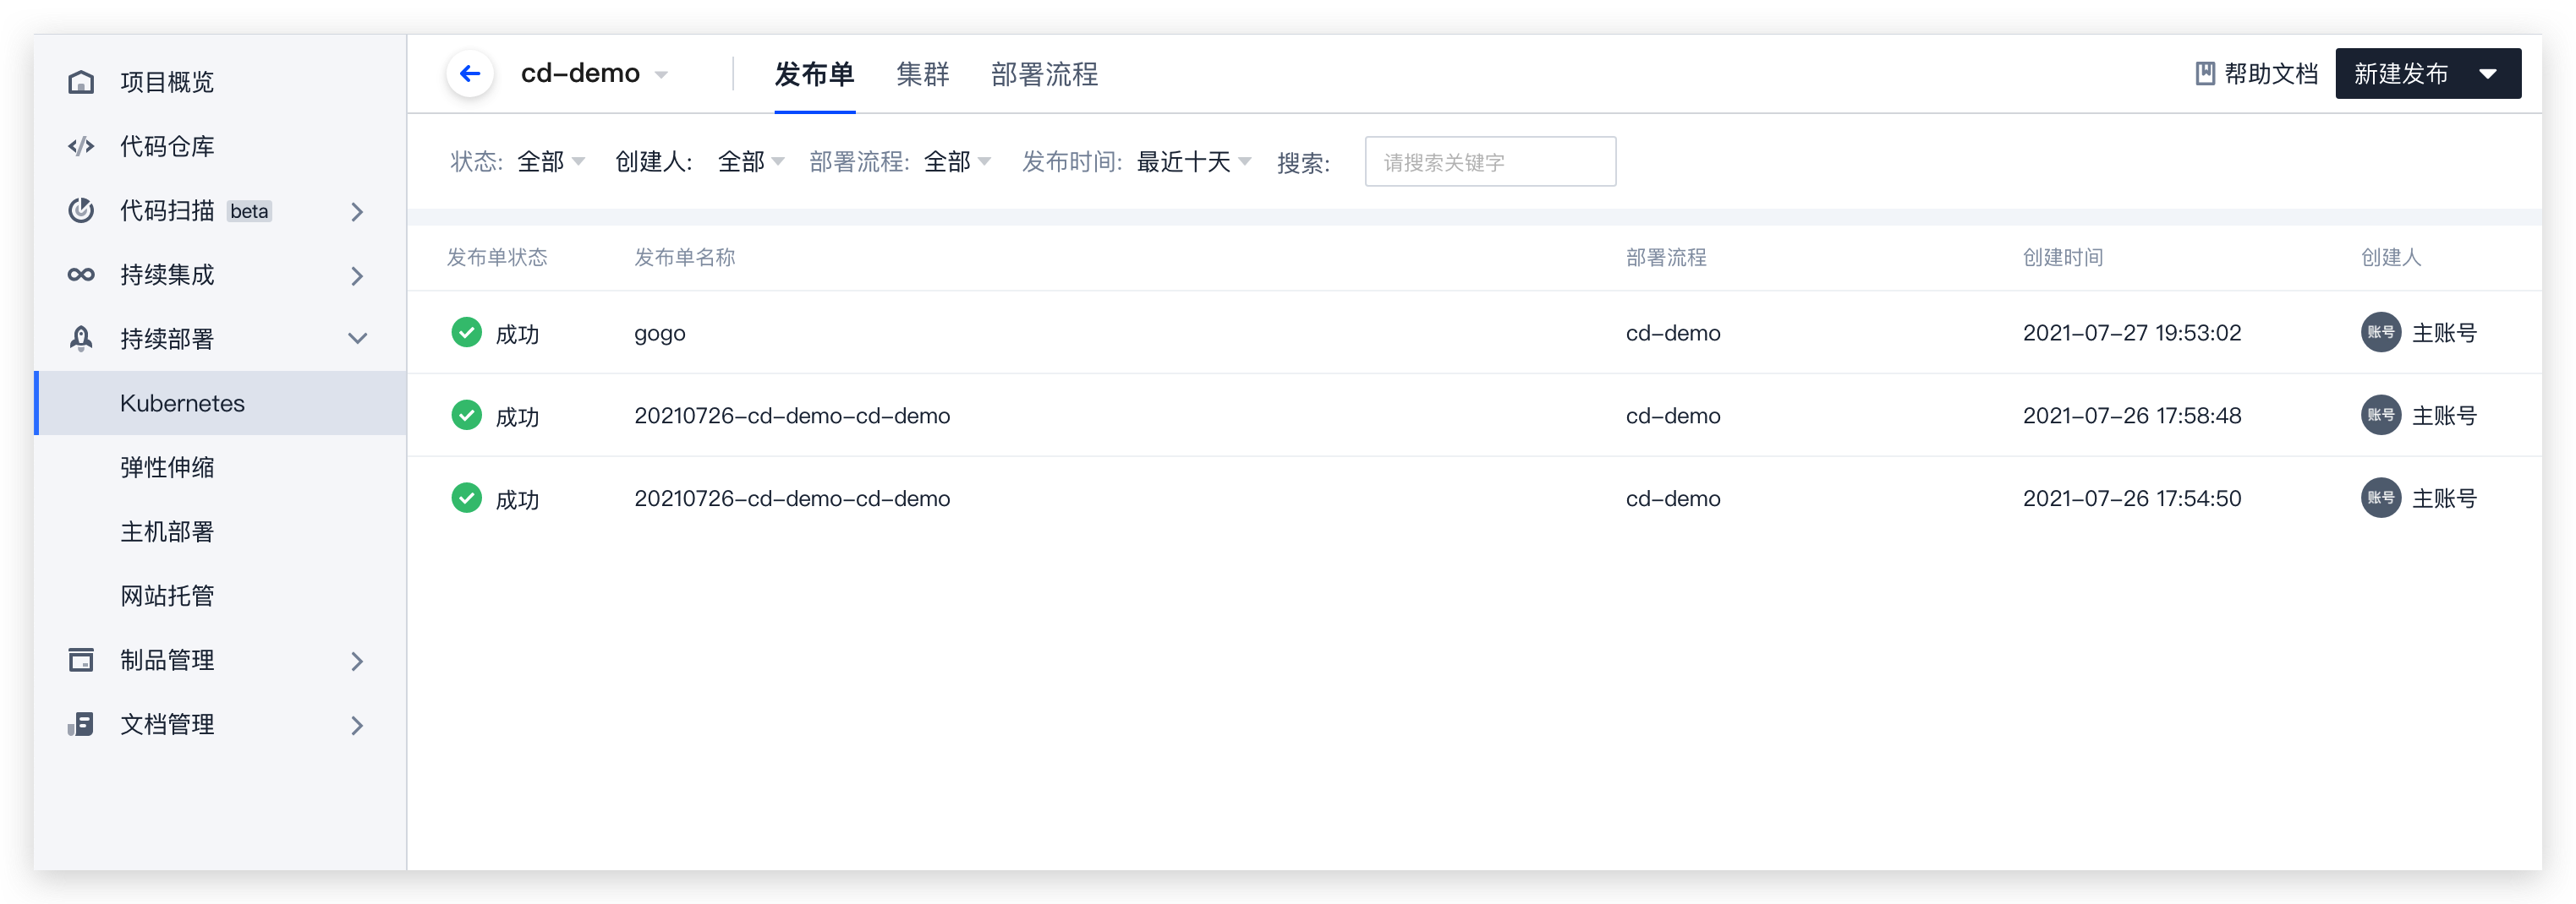Open the 新建发布 dropdown arrow

[2488, 74]
